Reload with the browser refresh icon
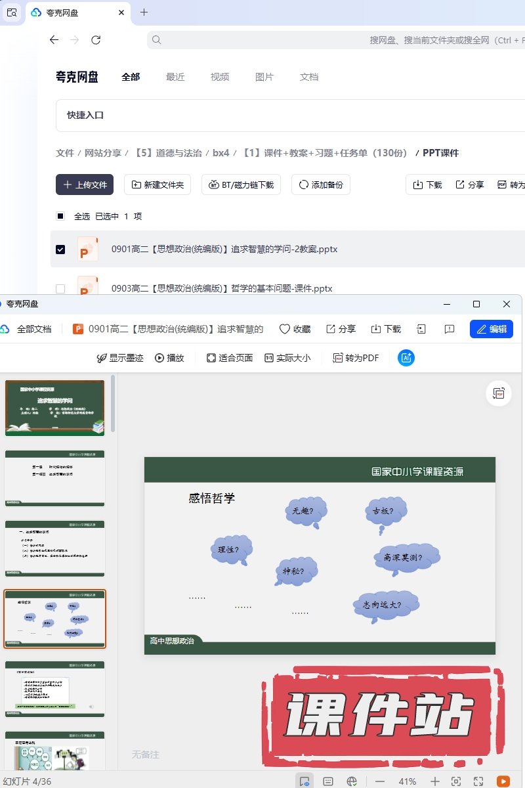This screenshot has width=525, height=788. pyautogui.click(x=96, y=40)
